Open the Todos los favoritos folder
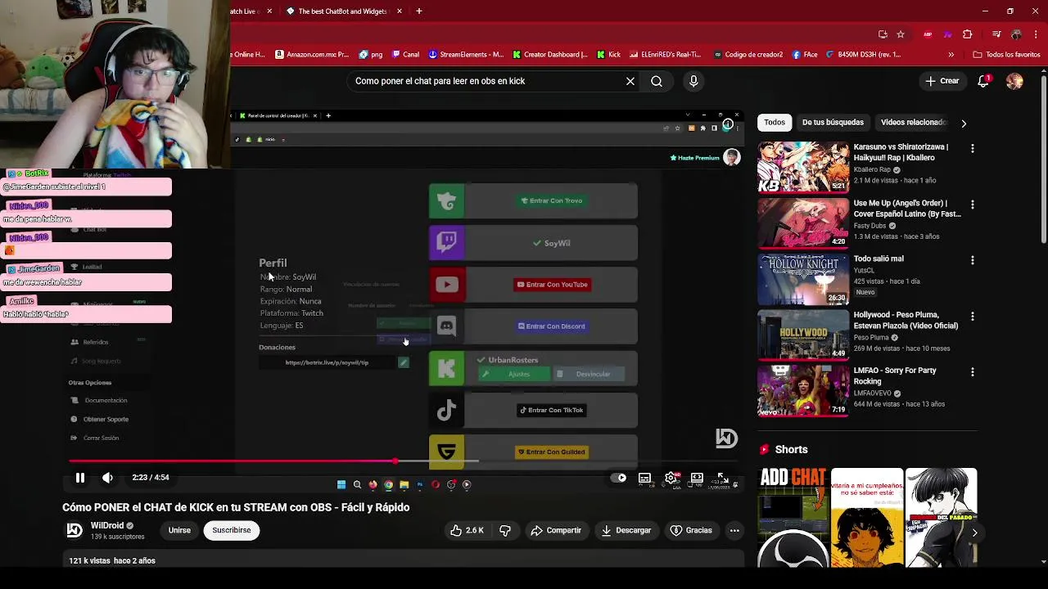The image size is (1048, 589). [1006, 55]
